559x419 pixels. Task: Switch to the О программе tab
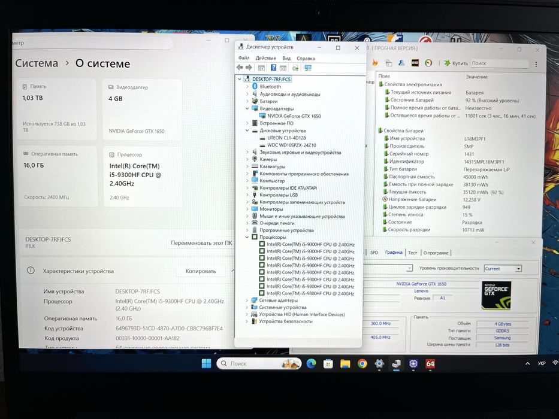436,253
